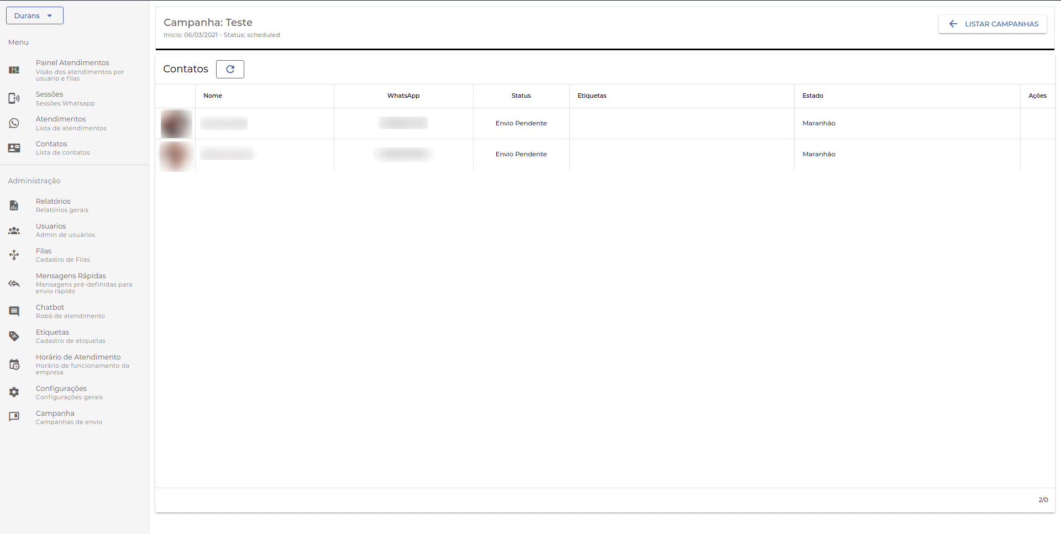Open Configurações gerais menu item
Image resolution: width=1061 pixels, height=534 pixels.
(61, 389)
